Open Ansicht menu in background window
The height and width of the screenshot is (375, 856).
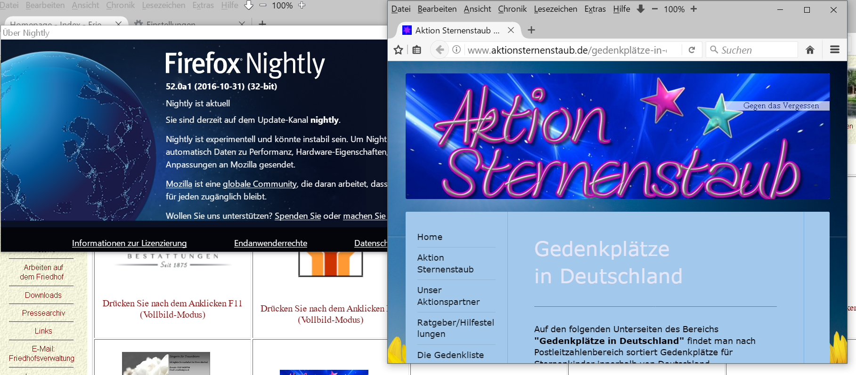[85, 5]
